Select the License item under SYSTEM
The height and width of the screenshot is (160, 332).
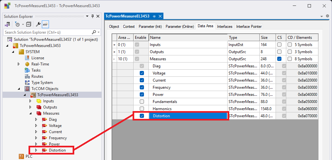click(x=38, y=58)
